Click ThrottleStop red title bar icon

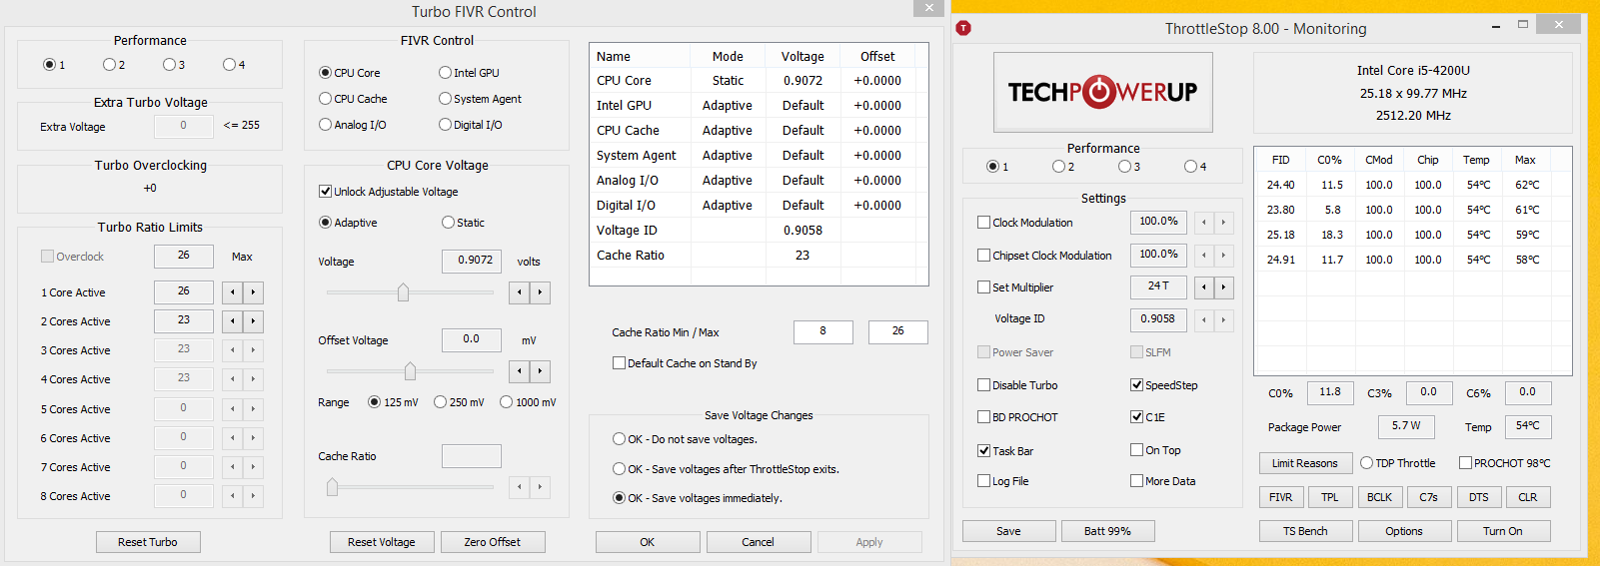[x=963, y=28]
